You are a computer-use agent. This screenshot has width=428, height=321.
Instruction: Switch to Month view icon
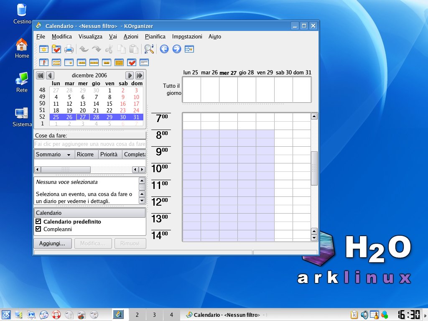coord(119,63)
